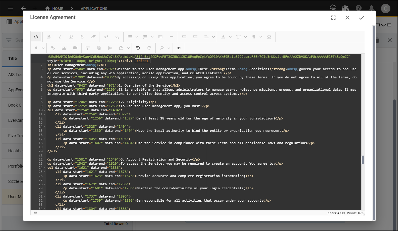Collapse the ul block at line 10

[44, 110]
